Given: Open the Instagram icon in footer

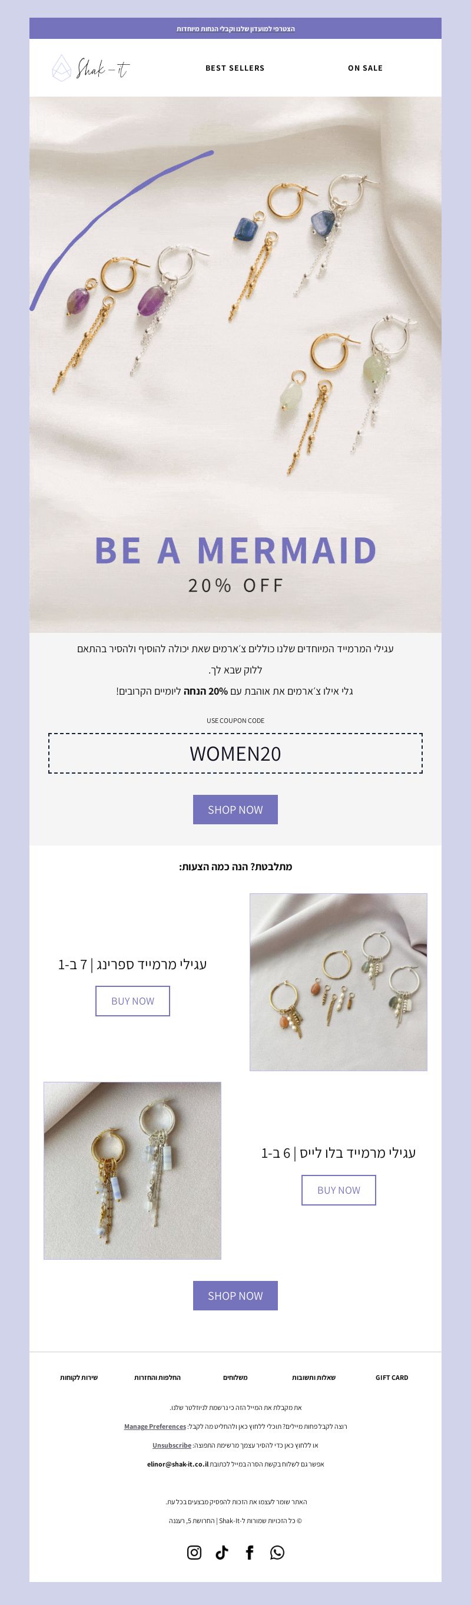Looking at the screenshot, I should [194, 1552].
